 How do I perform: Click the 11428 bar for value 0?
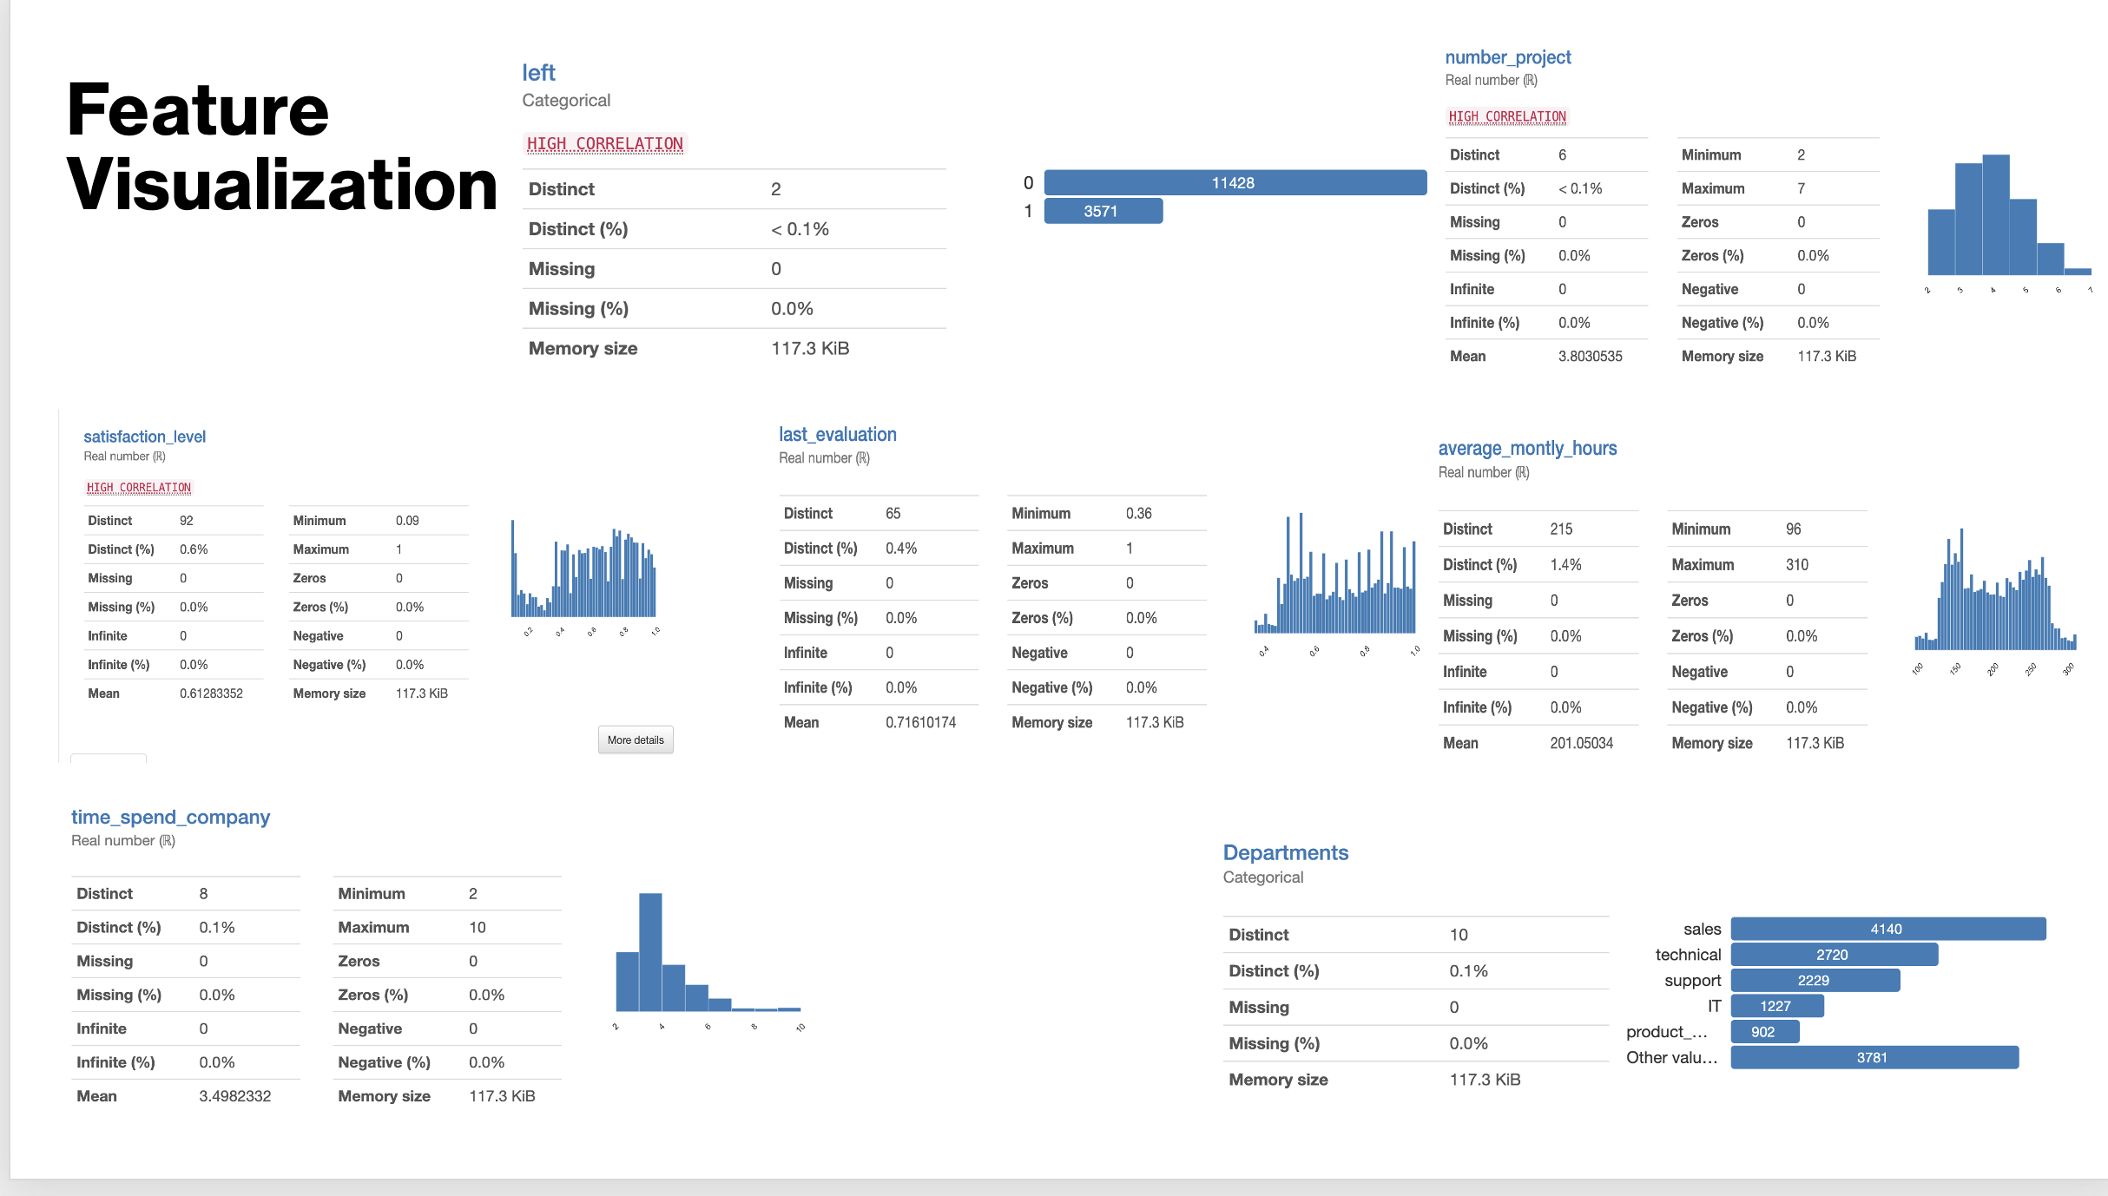pyautogui.click(x=1235, y=182)
